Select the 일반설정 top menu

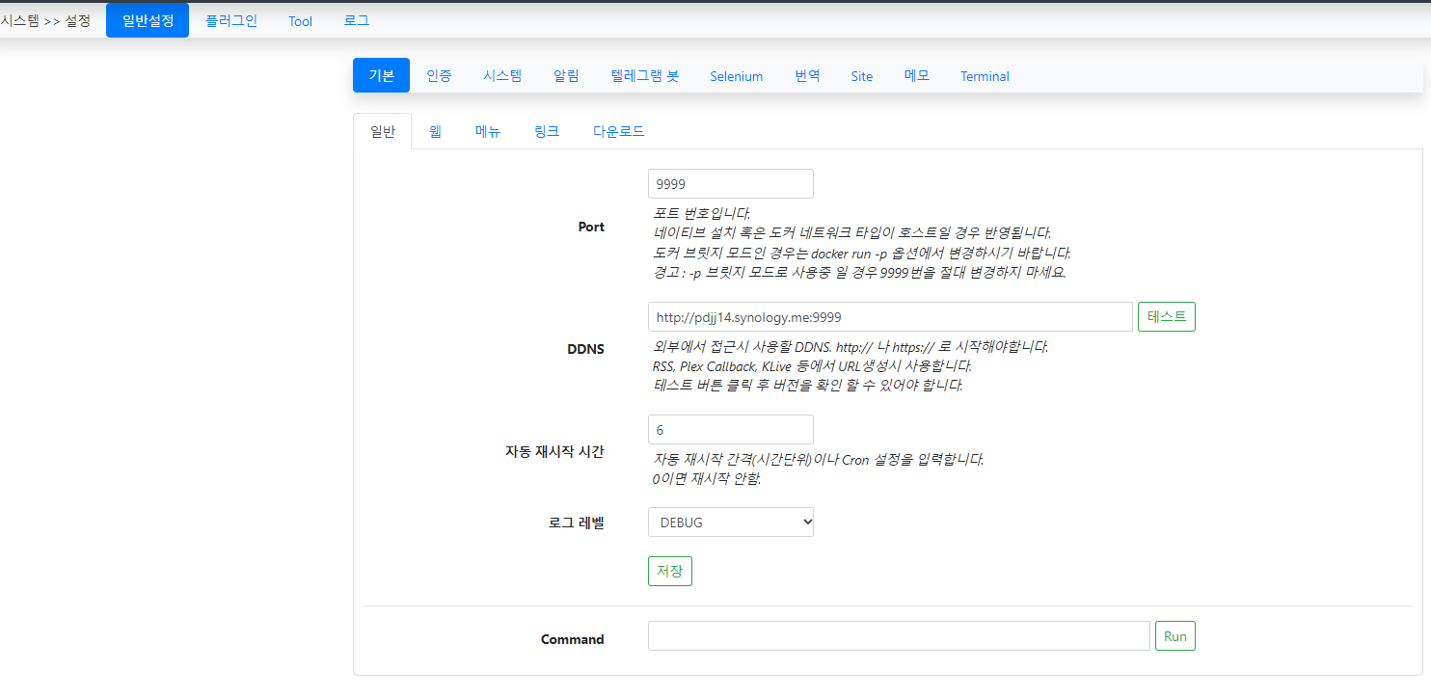click(148, 20)
